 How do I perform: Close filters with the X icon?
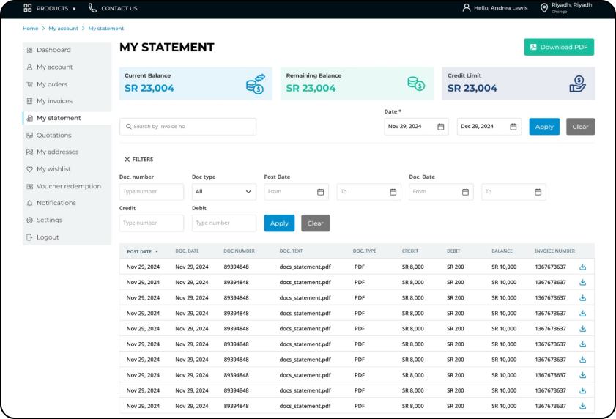pos(127,159)
